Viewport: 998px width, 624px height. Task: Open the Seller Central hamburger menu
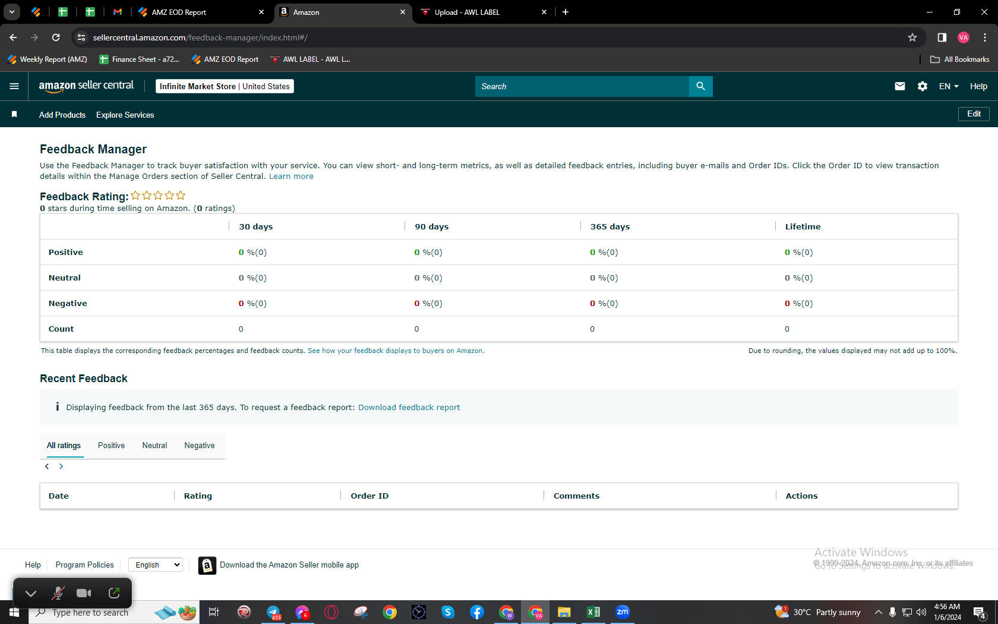[x=14, y=86]
